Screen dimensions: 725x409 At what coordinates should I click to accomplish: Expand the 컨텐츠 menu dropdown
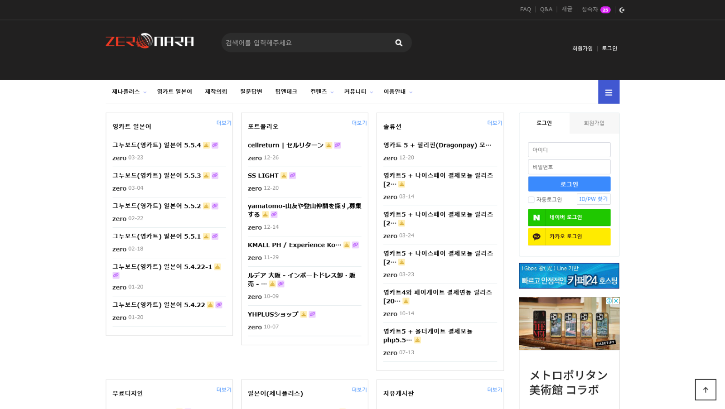322,92
